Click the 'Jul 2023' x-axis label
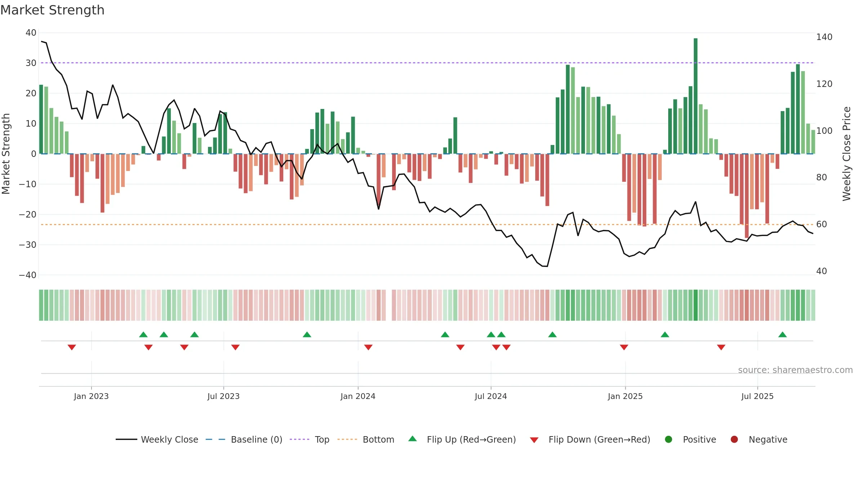Viewport: 865px width, 487px height. tap(223, 396)
